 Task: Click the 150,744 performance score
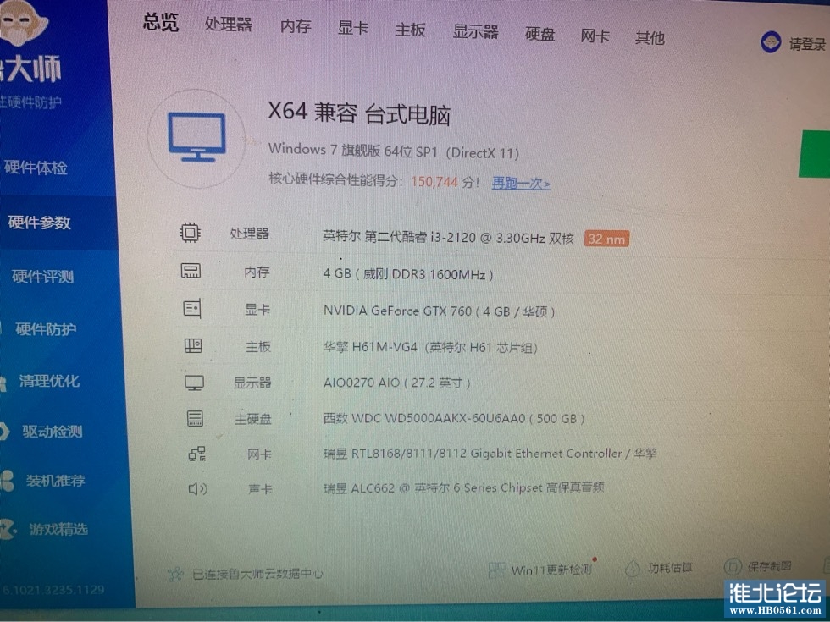click(x=434, y=181)
